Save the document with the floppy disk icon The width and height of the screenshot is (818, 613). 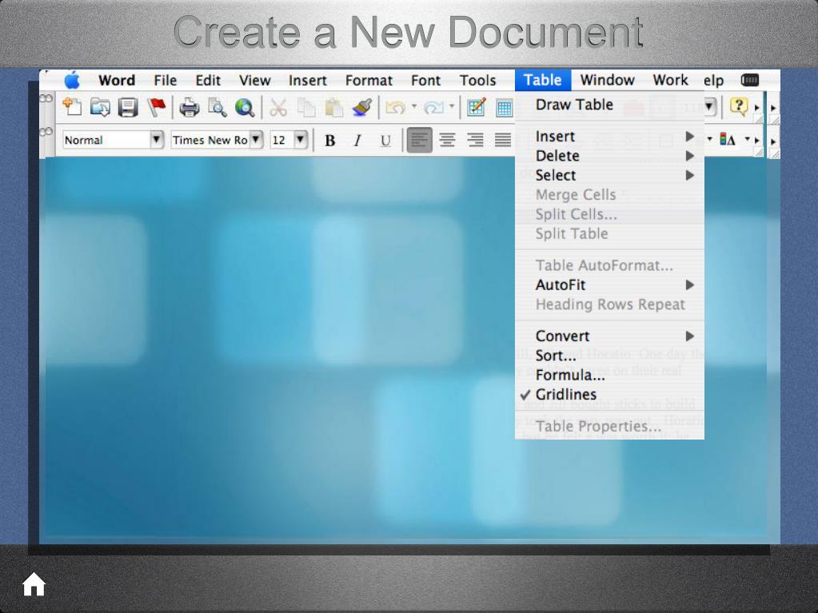coord(128,107)
